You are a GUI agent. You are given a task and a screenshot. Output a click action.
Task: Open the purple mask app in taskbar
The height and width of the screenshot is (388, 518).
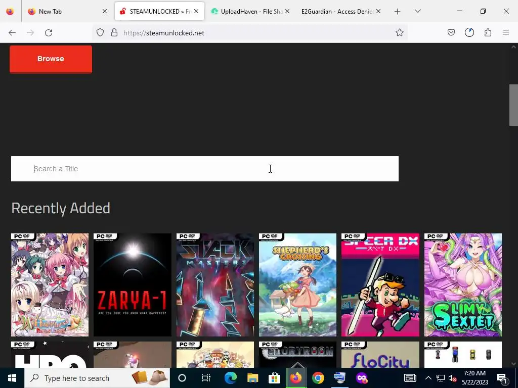[362, 378]
